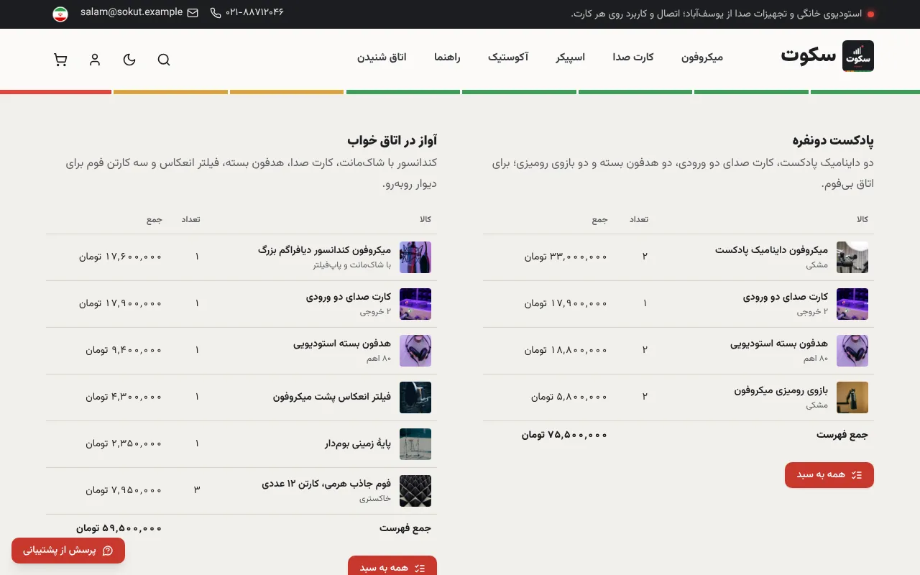
Task: Click the Iran flag icon
Action: pyautogui.click(x=60, y=14)
